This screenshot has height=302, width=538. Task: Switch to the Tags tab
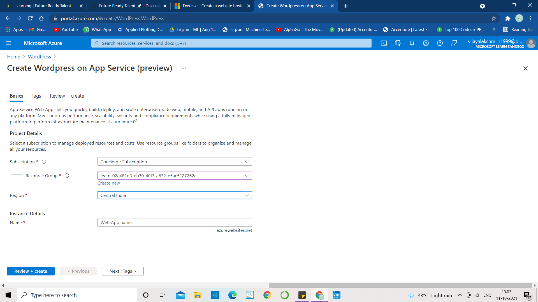pyautogui.click(x=36, y=96)
